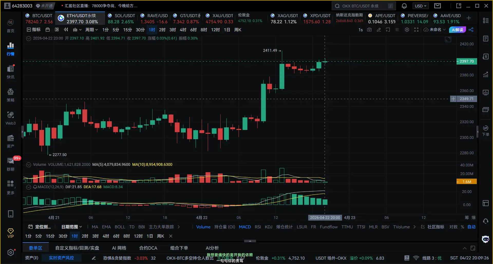The width and height of the screenshot is (493, 264).
Task: Open the USD currency dropdown
Action: coord(421,6)
